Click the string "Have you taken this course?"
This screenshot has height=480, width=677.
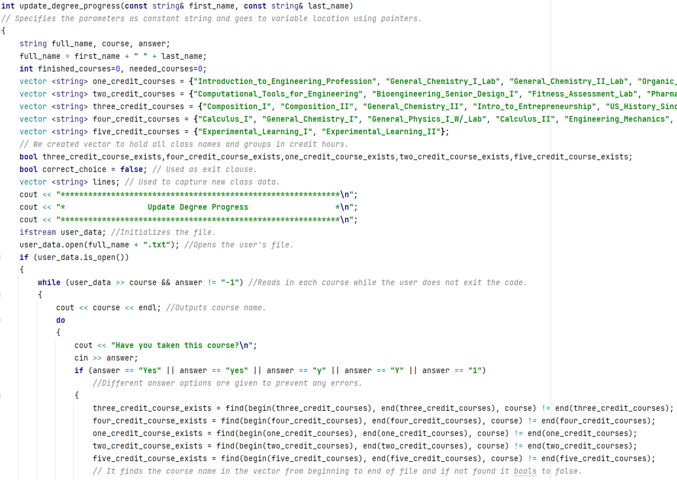coord(182,345)
